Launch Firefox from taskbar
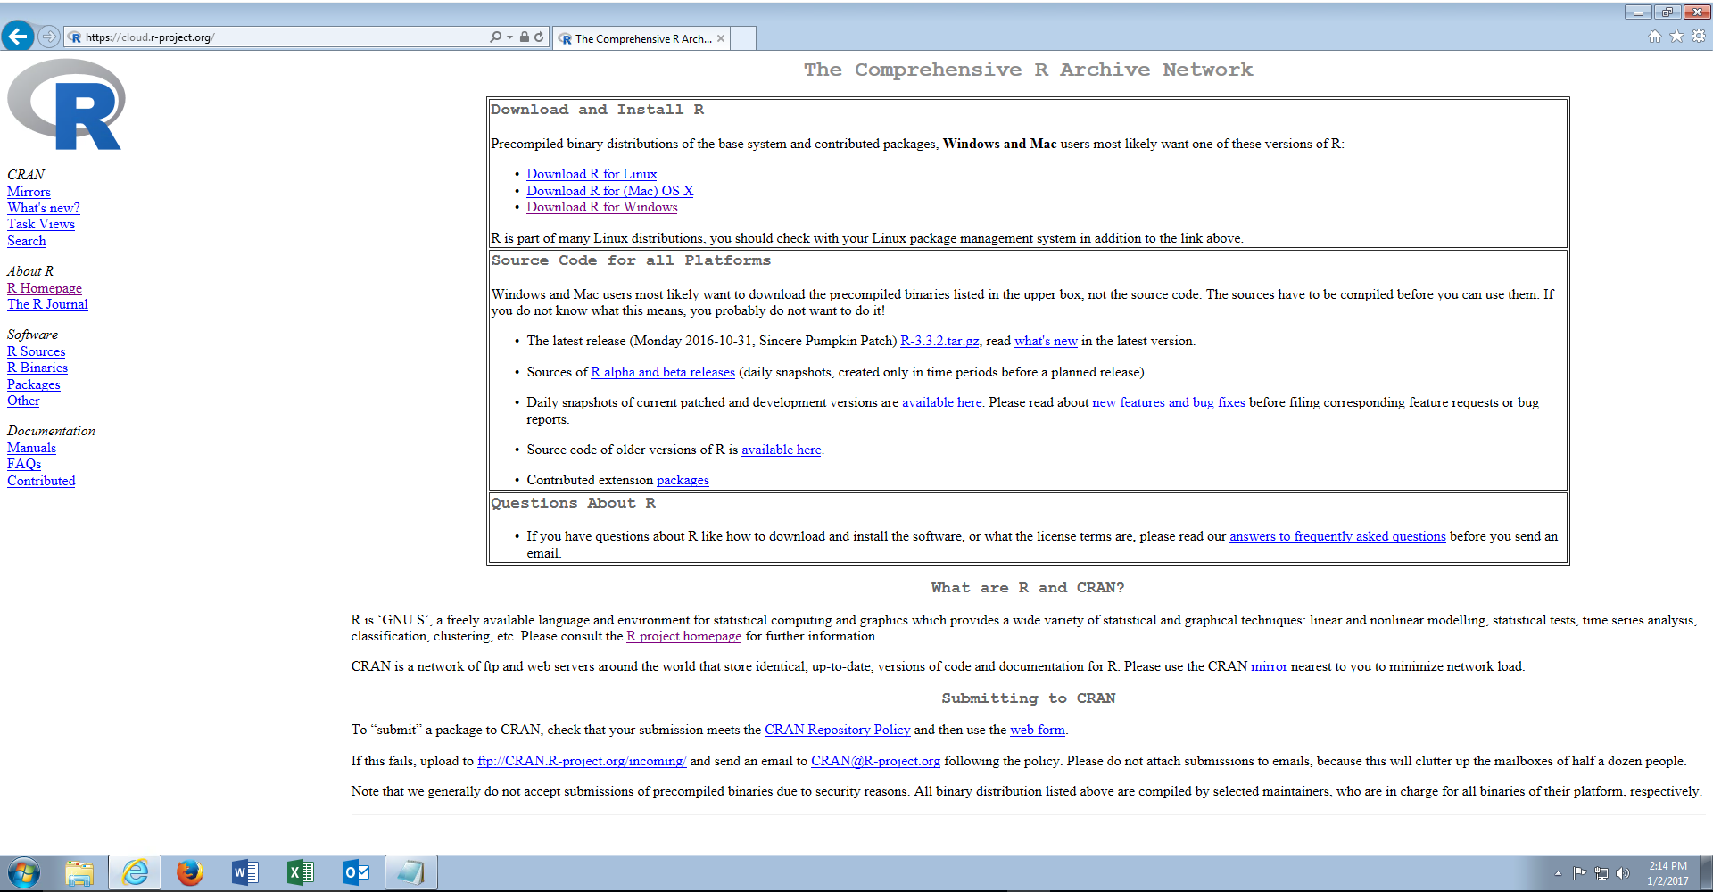 tap(189, 872)
